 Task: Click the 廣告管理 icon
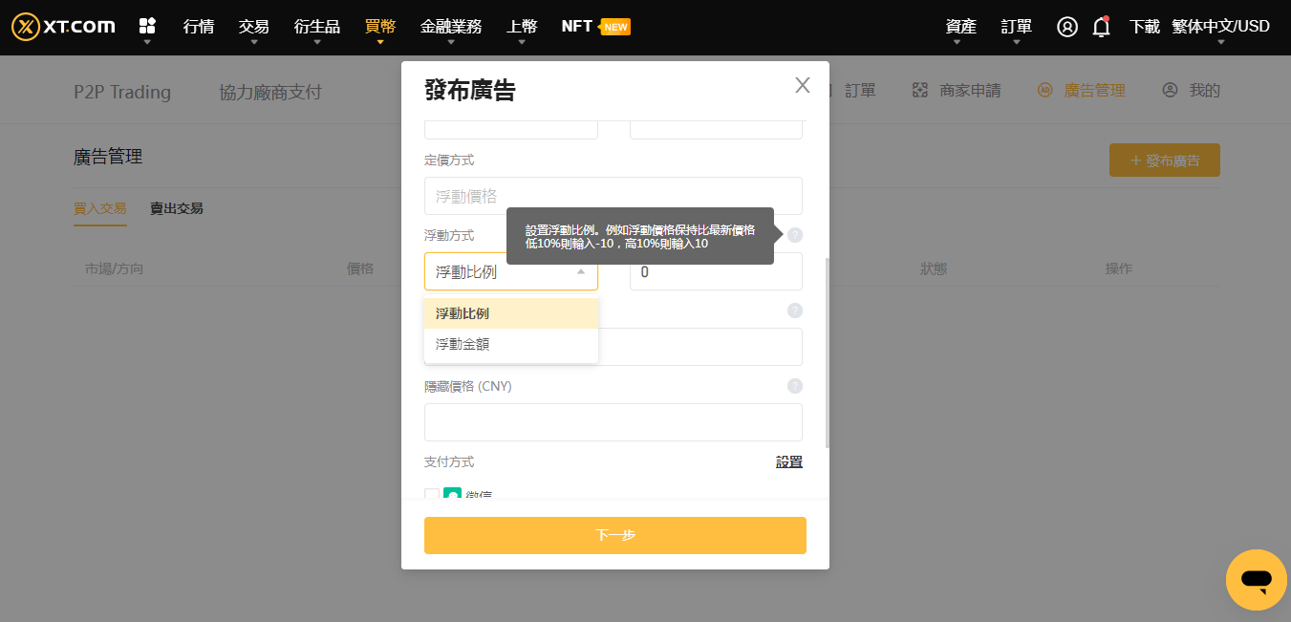[x=1045, y=91]
